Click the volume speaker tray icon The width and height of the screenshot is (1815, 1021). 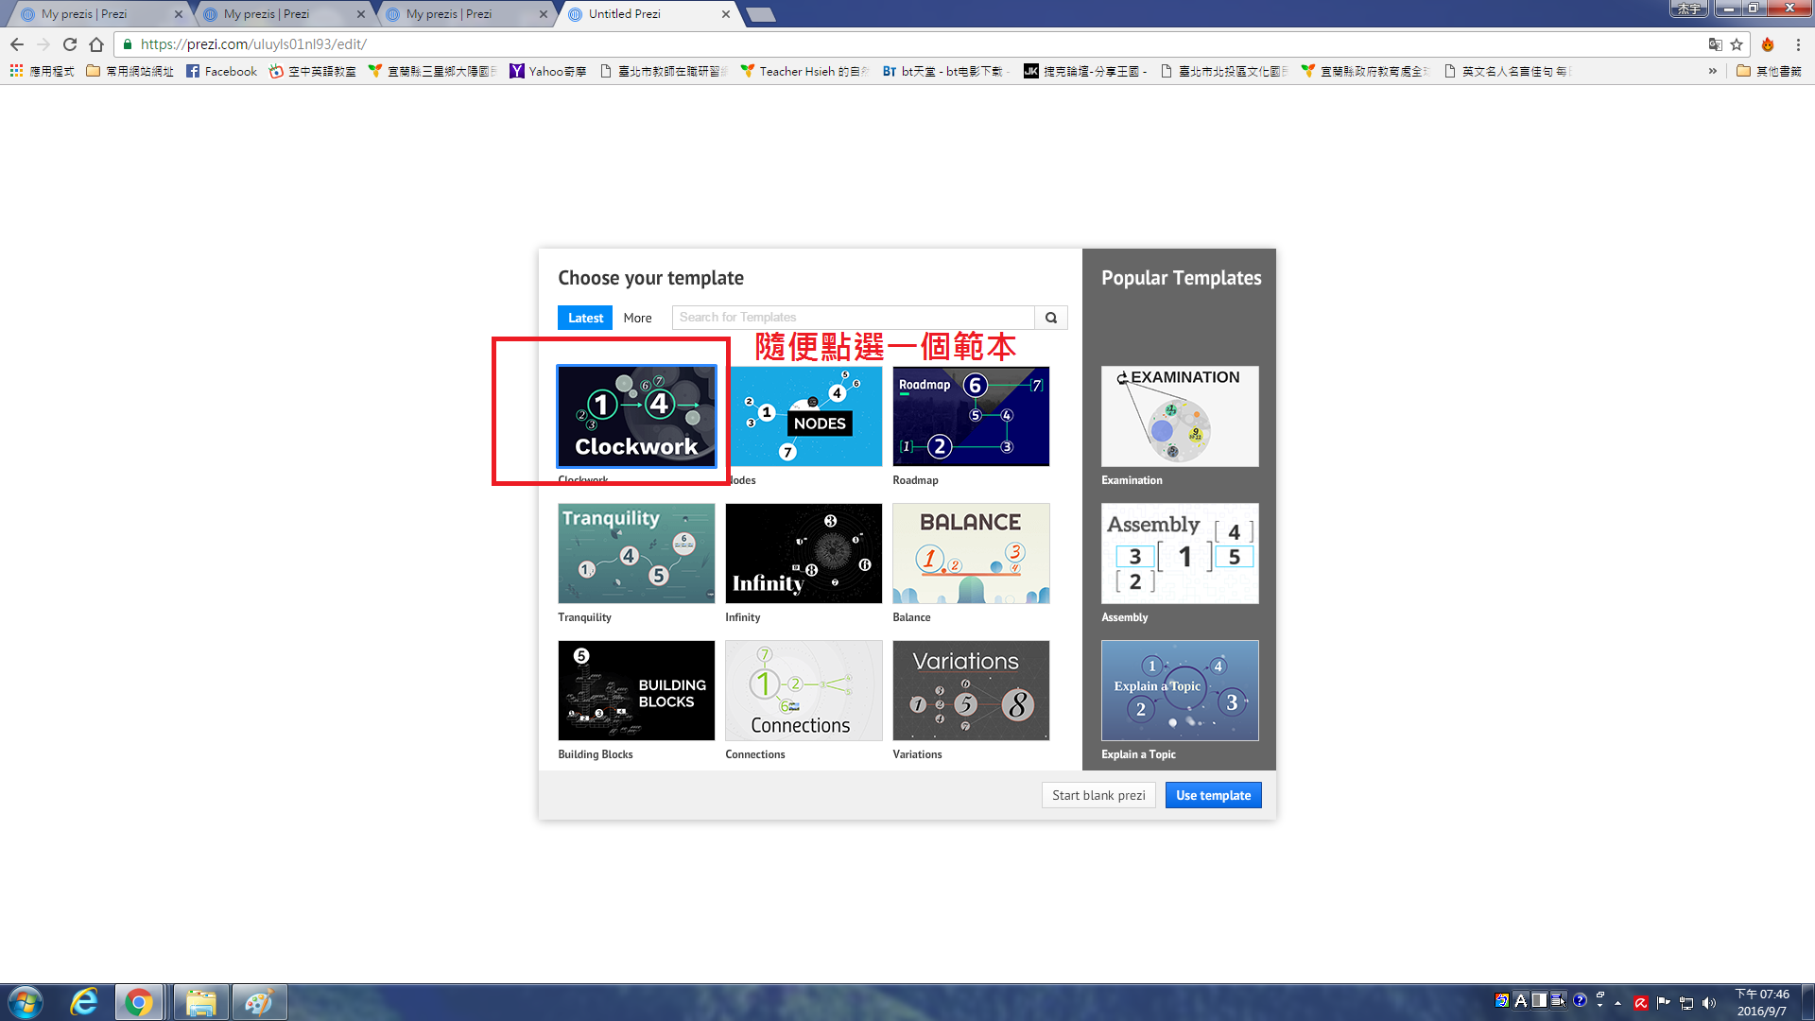1709,1003
